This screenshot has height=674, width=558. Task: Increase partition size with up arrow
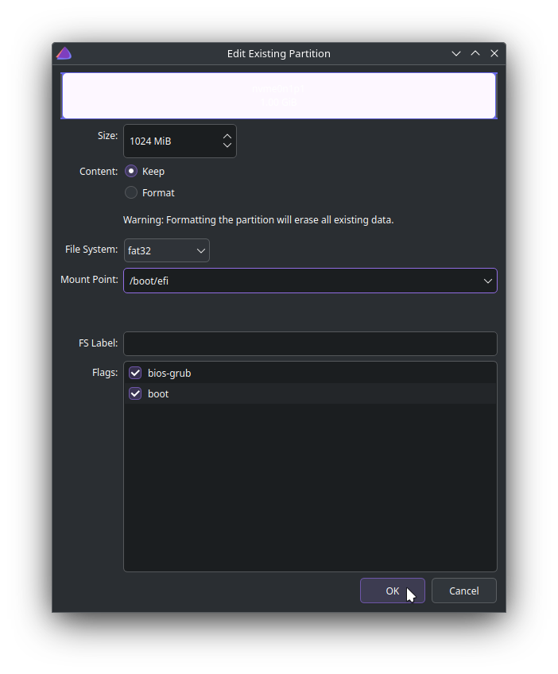(x=227, y=136)
